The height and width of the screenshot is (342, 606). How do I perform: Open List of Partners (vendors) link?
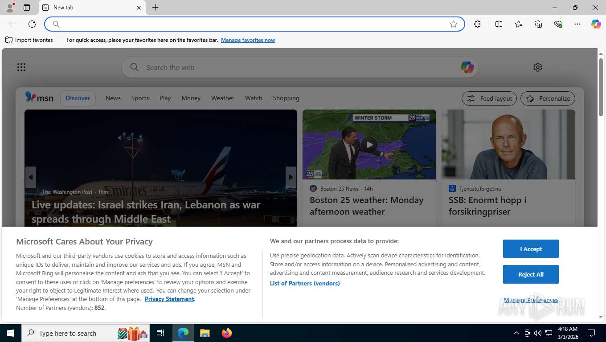pos(305,283)
